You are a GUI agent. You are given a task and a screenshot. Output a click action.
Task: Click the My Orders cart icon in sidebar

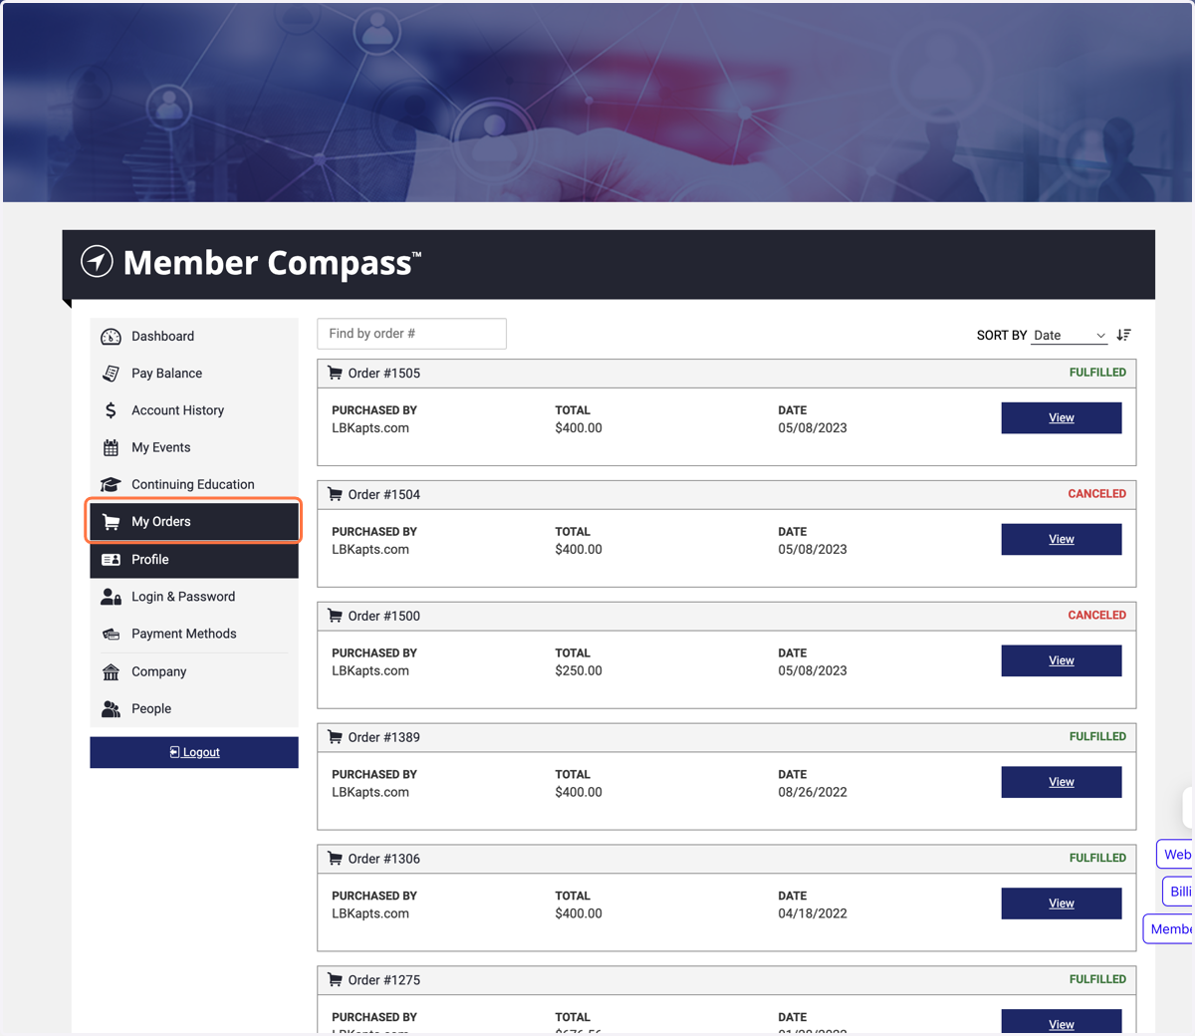pos(111,522)
